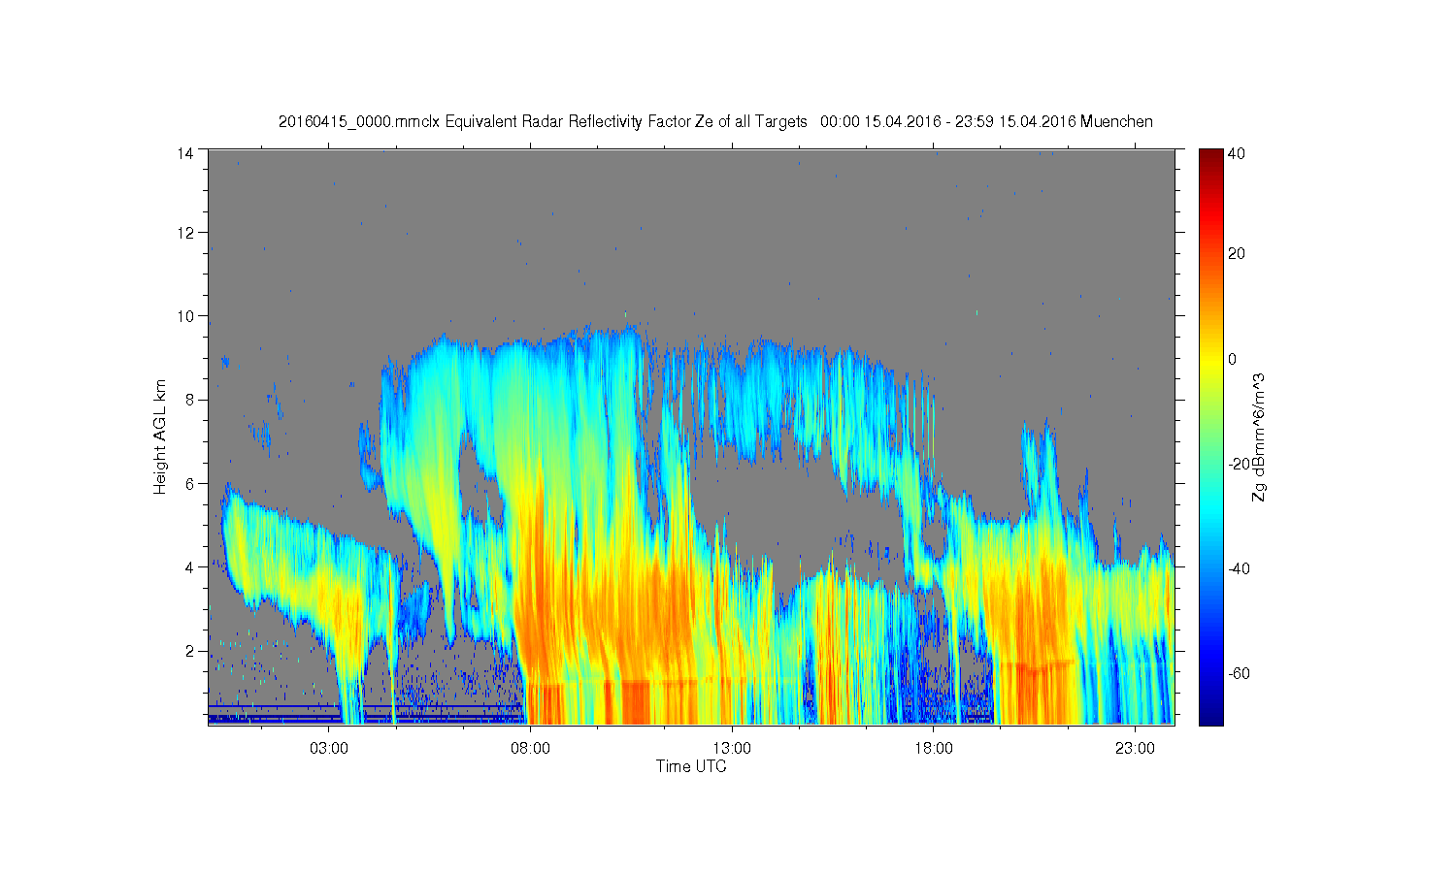1456x873 pixels.
Task: Select the "08:00" time axis tick label
Action: [530, 749]
